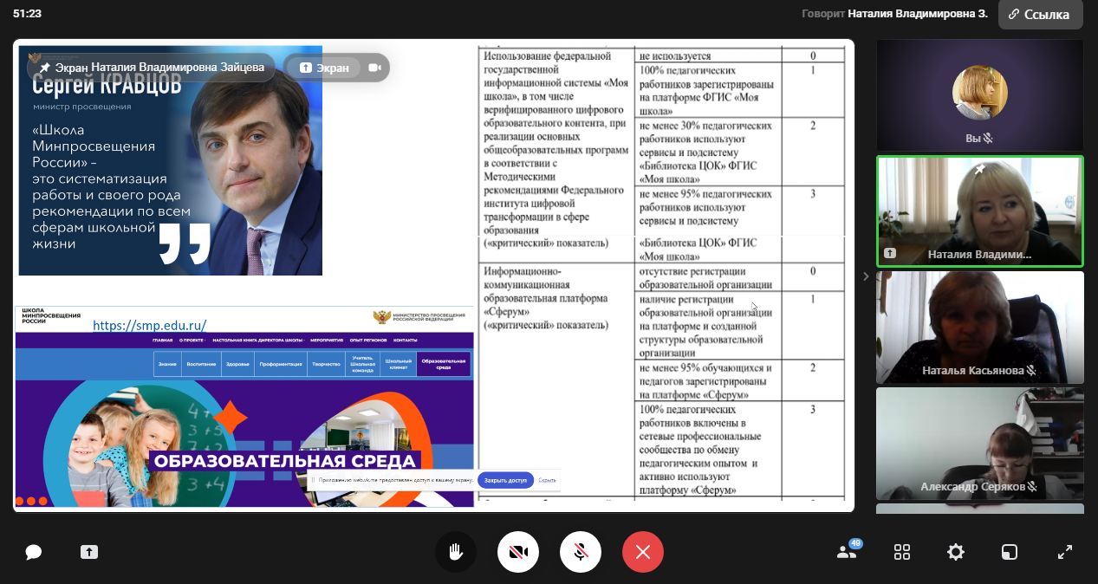Click muted mic icon next to Вы
The height and width of the screenshot is (584, 1098).
click(988, 139)
